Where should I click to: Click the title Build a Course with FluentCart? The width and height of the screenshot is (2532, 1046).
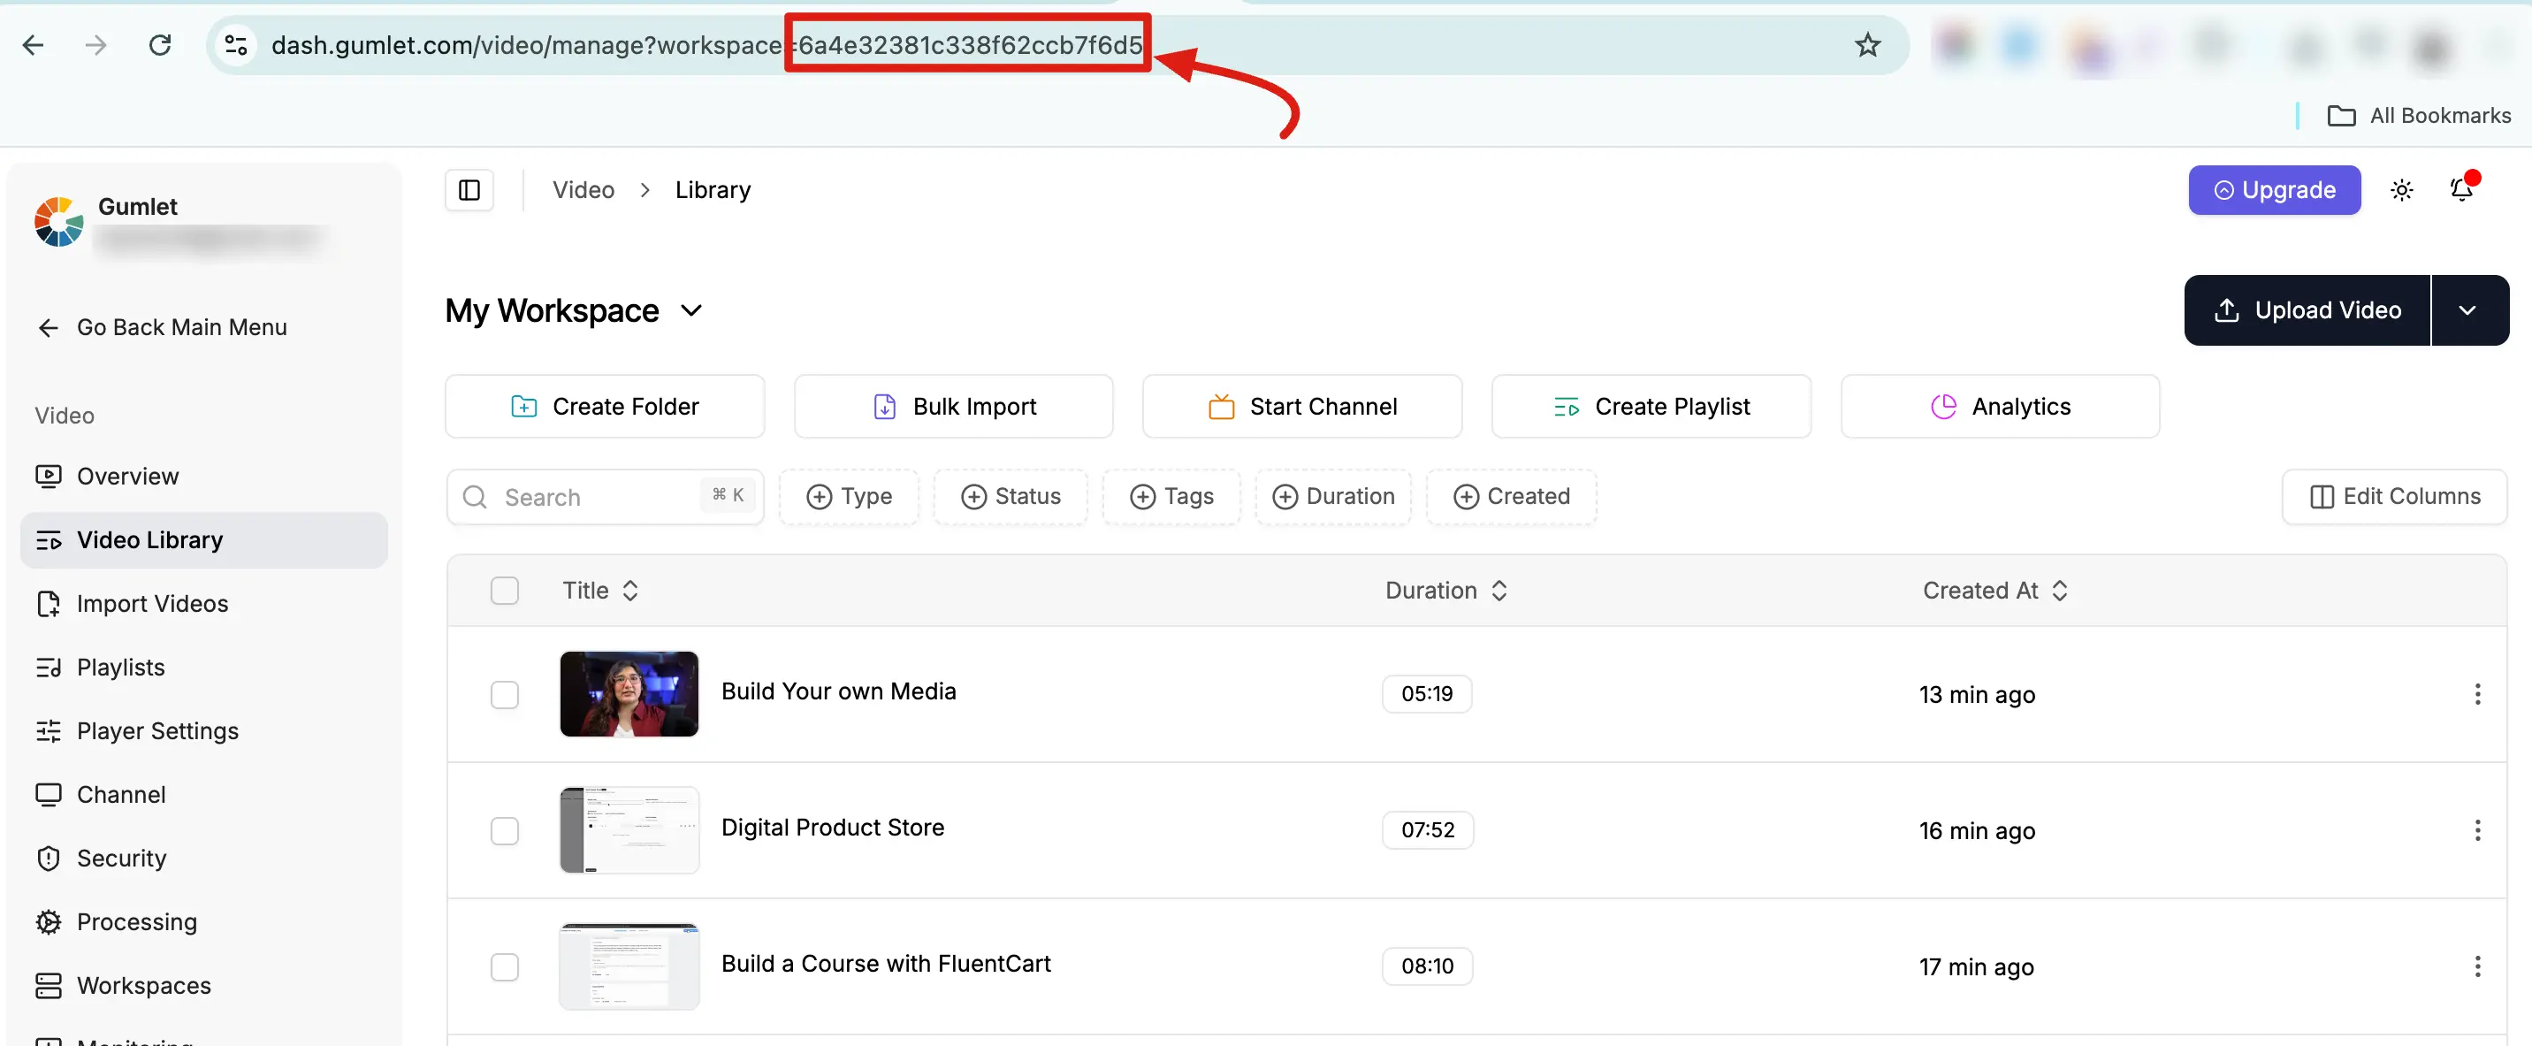pyautogui.click(x=886, y=964)
